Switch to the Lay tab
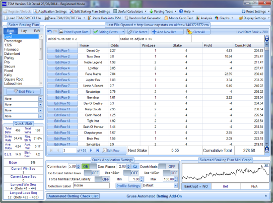Viewport: 273px width, 203px height. coord(24,31)
